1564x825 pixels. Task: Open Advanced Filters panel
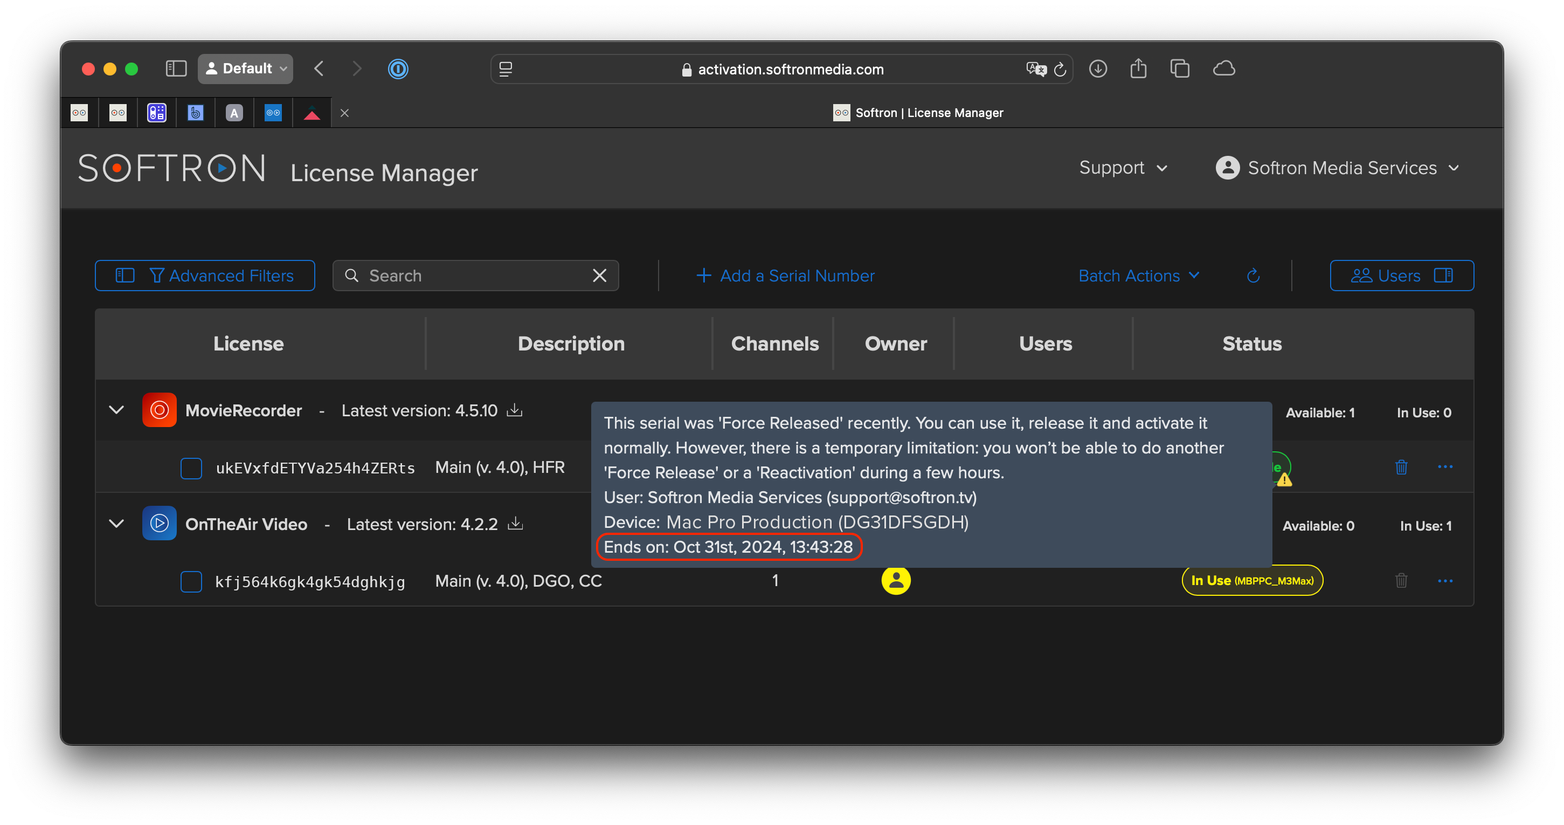[205, 276]
